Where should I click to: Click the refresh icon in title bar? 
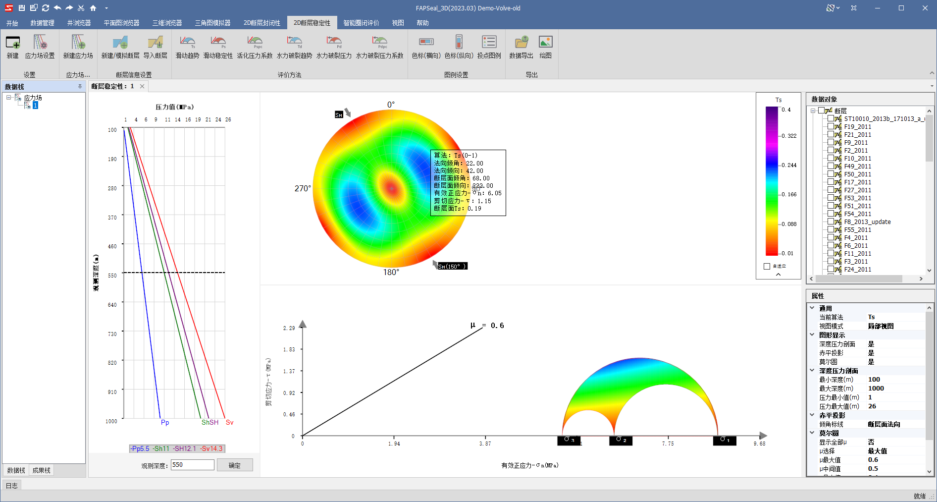[x=46, y=8]
